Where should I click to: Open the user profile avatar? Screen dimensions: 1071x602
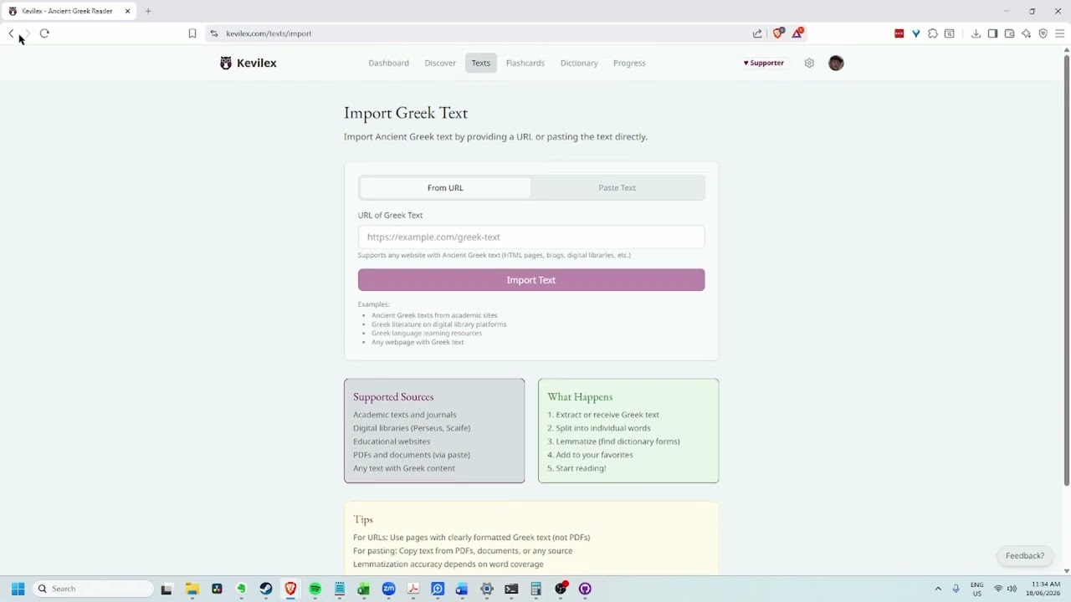[x=836, y=63]
